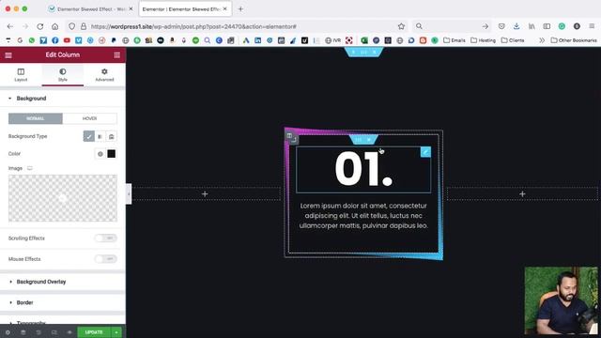Viewport: 601px width, 338px height.
Task: Add widget to the empty right column
Action: 522,194
